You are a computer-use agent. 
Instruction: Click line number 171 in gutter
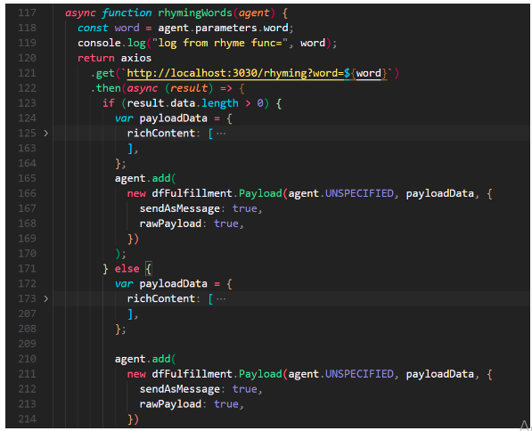tap(27, 269)
